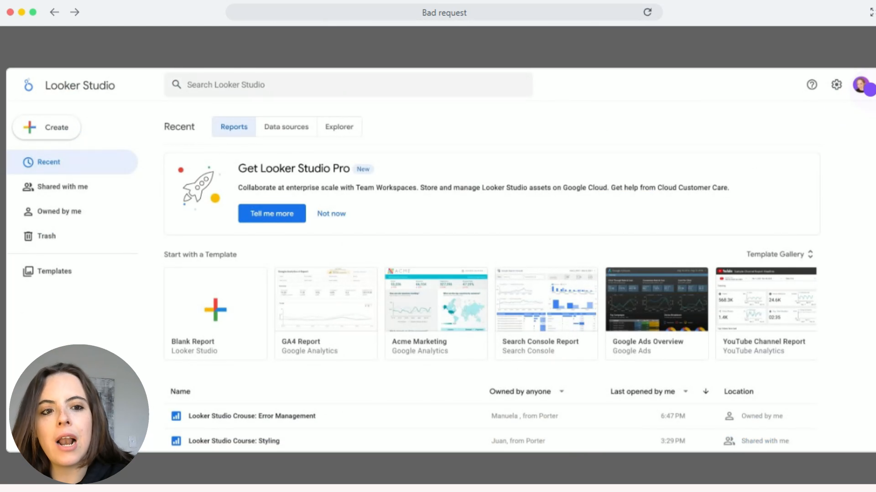This screenshot has width=876, height=492.
Task: Click the Templates sidebar icon
Action: (x=28, y=272)
